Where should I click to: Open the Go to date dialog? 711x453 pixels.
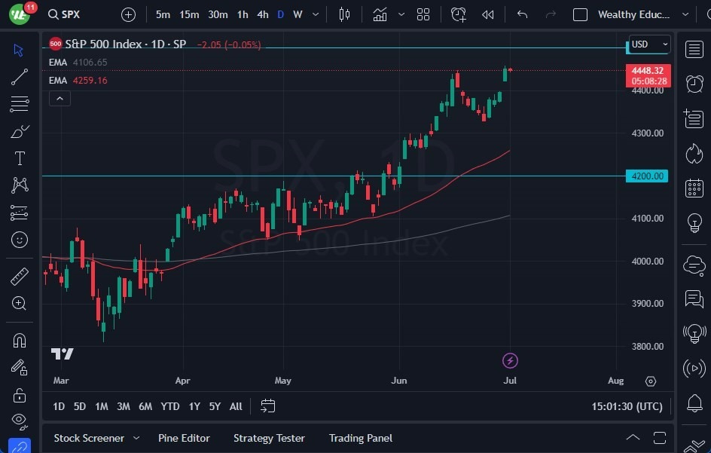pyautogui.click(x=267, y=406)
